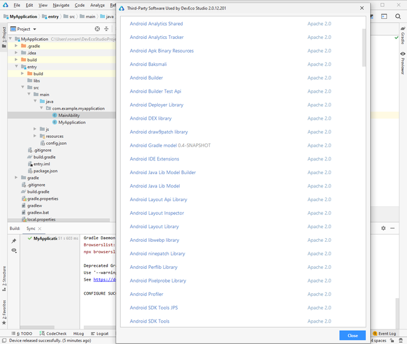Open the search everywhere magnifier icon
Screen dimensions: 407x344
click(398, 16)
